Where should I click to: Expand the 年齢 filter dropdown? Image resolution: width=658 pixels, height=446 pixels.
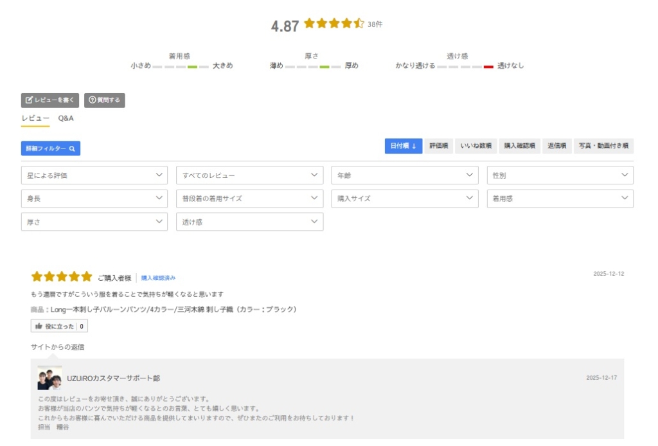405,175
